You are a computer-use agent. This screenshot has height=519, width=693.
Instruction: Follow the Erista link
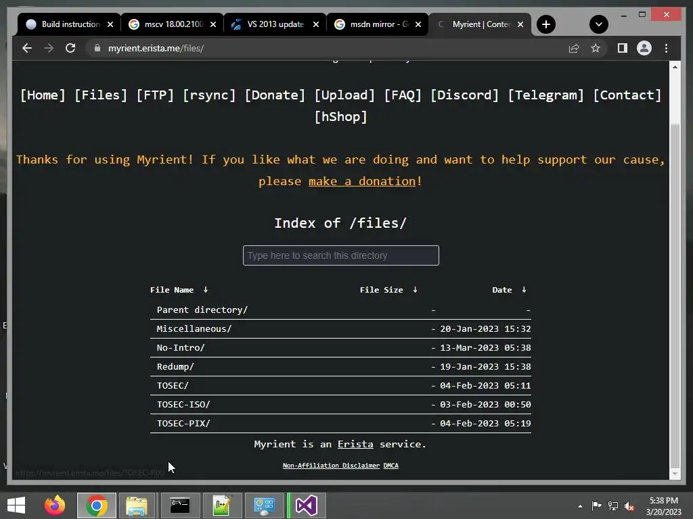tap(355, 445)
